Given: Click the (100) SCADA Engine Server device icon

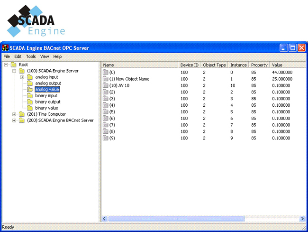Looking at the screenshot, I should pos(22,71).
